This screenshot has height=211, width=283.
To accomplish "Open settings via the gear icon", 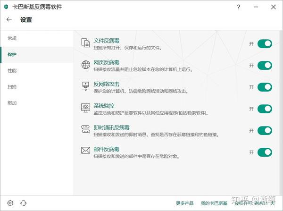I will pos(10,203).
